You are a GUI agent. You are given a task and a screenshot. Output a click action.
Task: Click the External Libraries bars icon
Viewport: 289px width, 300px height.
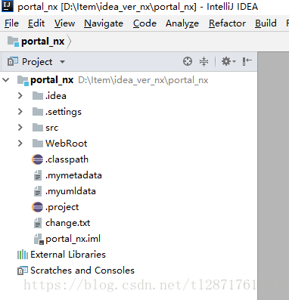pyautogui.click(x=23, y=255)
